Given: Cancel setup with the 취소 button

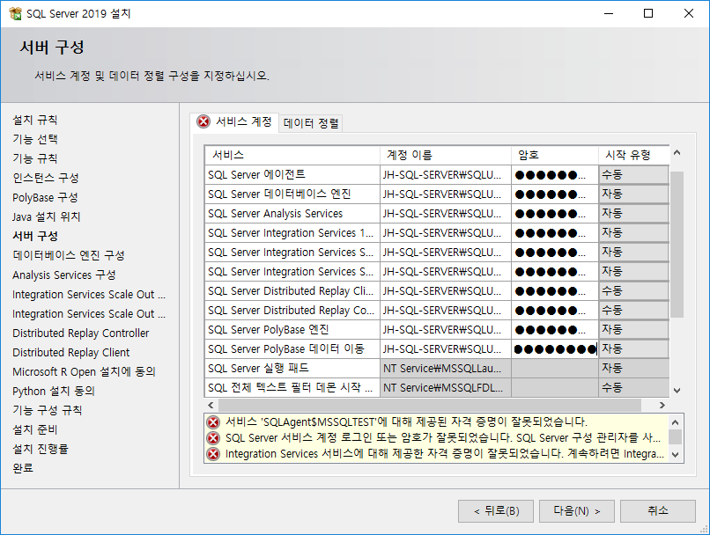Looking at the screenshot, I should click(658, 511).
